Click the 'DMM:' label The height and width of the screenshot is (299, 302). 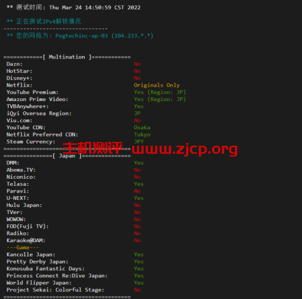[13, 163]
